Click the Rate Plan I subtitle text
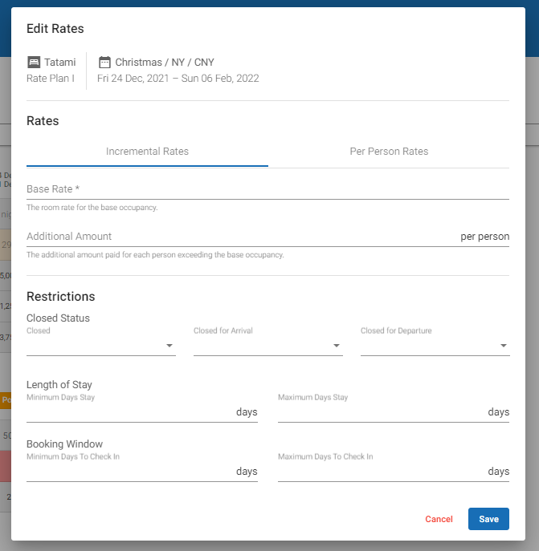Screen dimensions: 539x551 [51, 79]
